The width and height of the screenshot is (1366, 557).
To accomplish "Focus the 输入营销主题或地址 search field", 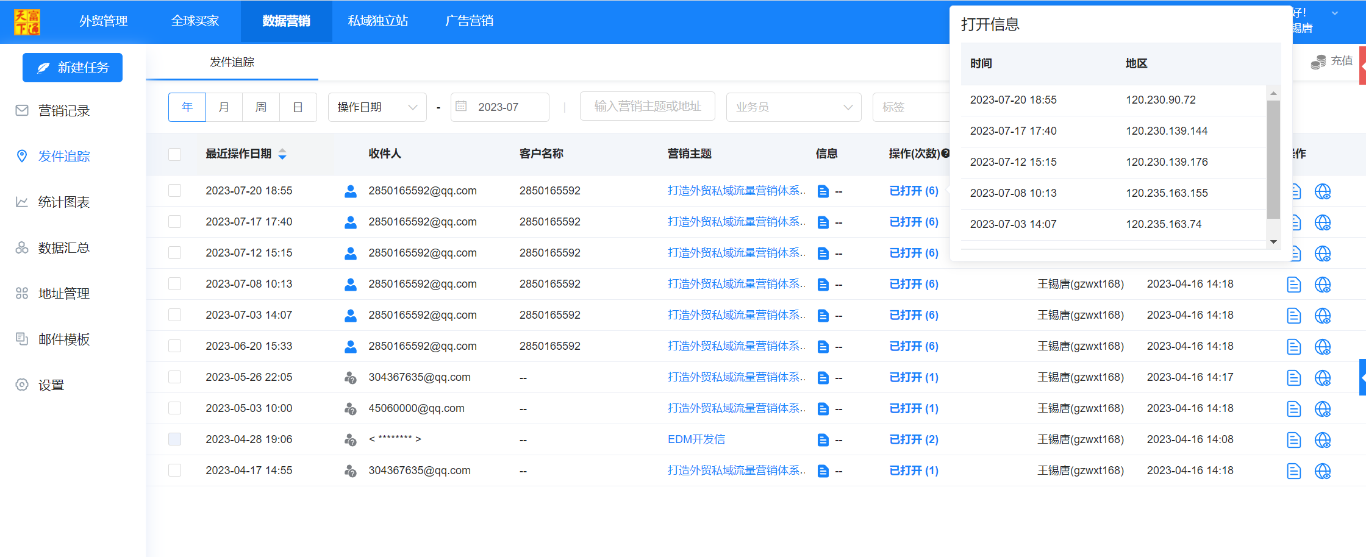I will 648,107.
